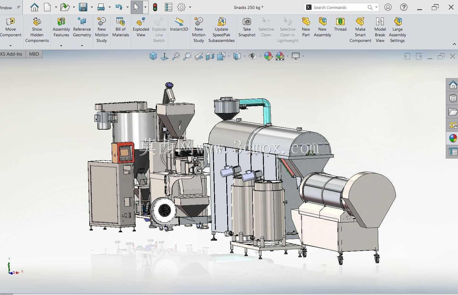
Task: Open the Window menu
Action: (6, 7)
